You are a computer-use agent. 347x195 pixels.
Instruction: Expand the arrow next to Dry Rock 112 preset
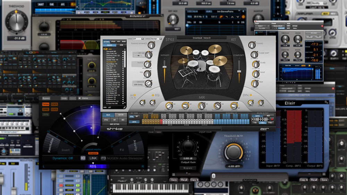click(x=123, y=66)
